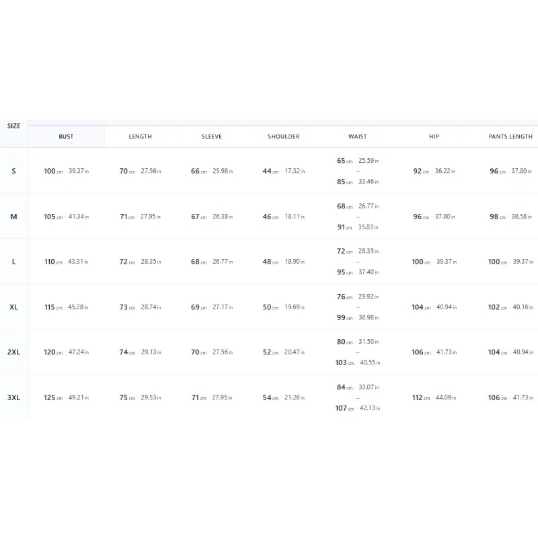This screenshot has height=538, width=538.
Task: Click the HIP column header
Action: point(434,137)
